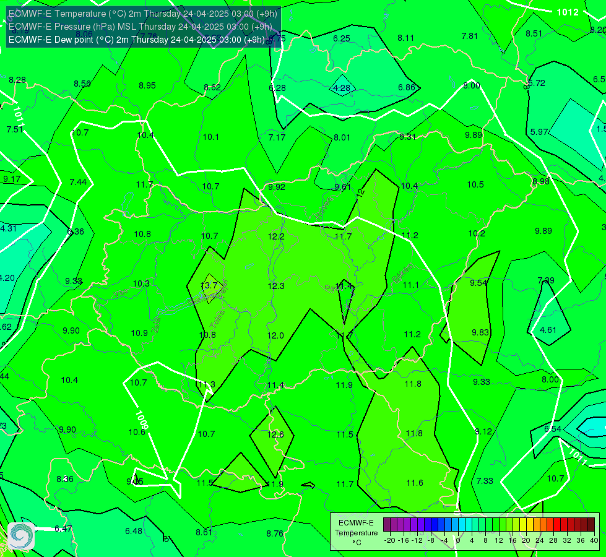606x557 pixels.
Task: Click the legend tick label '40'
Action: [x=594, y=540]
